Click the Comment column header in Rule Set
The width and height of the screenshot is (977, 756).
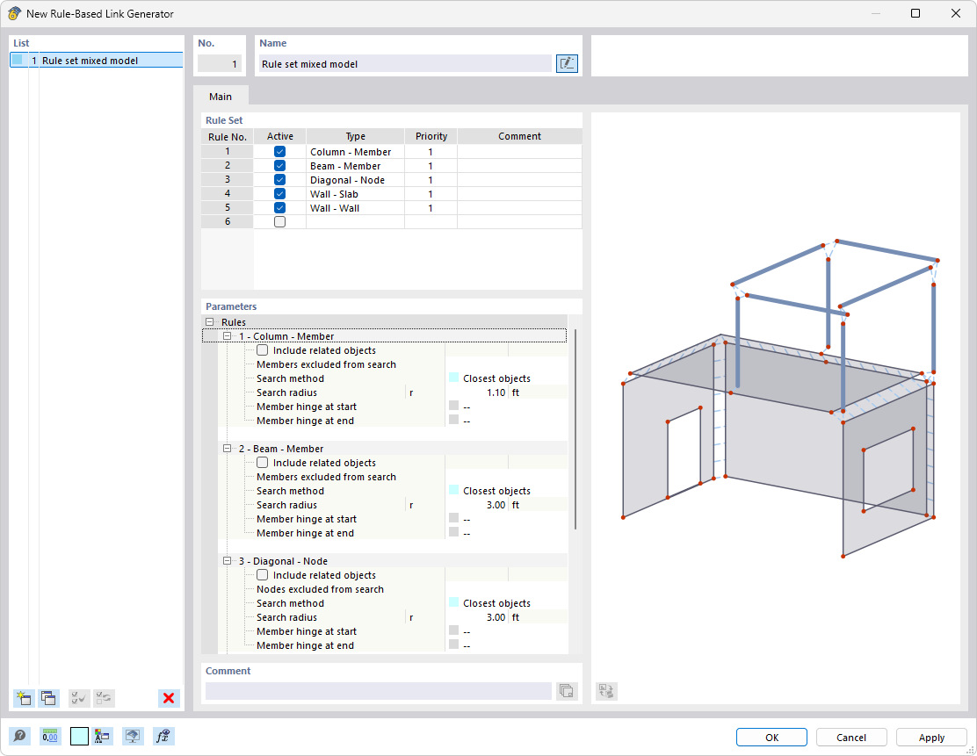(x=519, y=136)
